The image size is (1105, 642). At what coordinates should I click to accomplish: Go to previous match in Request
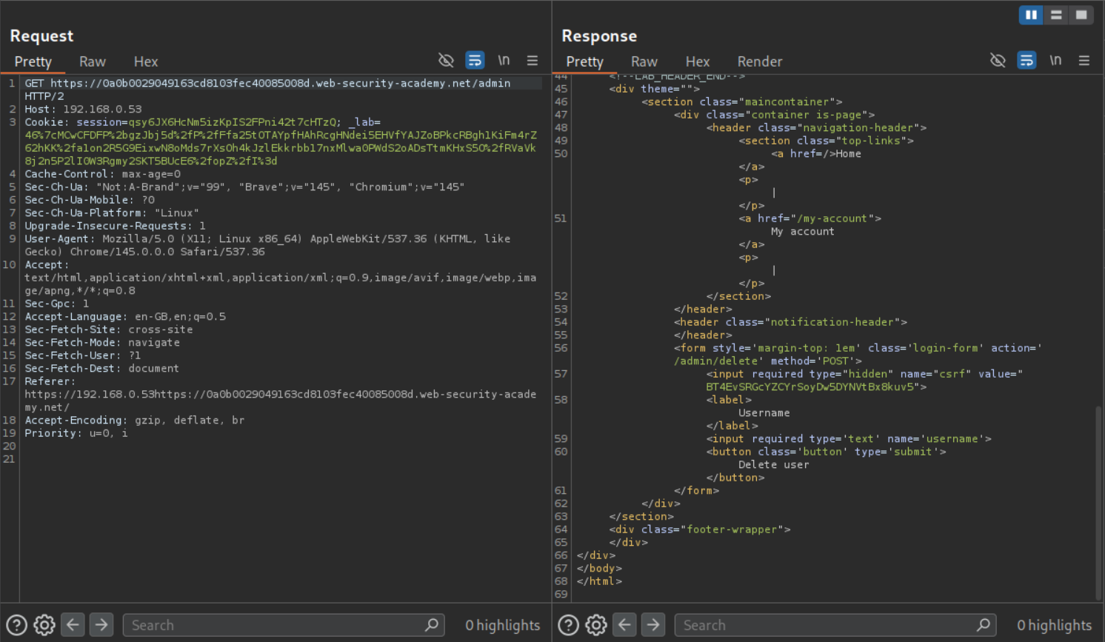click(x=73, y=625)
